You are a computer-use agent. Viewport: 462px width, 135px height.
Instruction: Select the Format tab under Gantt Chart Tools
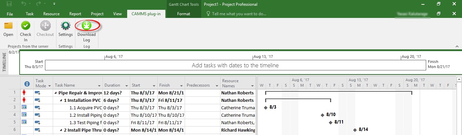click(x=184, y=14)
